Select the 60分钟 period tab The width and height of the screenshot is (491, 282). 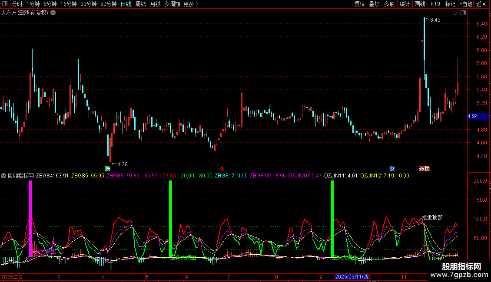click(x=108, y=4)
